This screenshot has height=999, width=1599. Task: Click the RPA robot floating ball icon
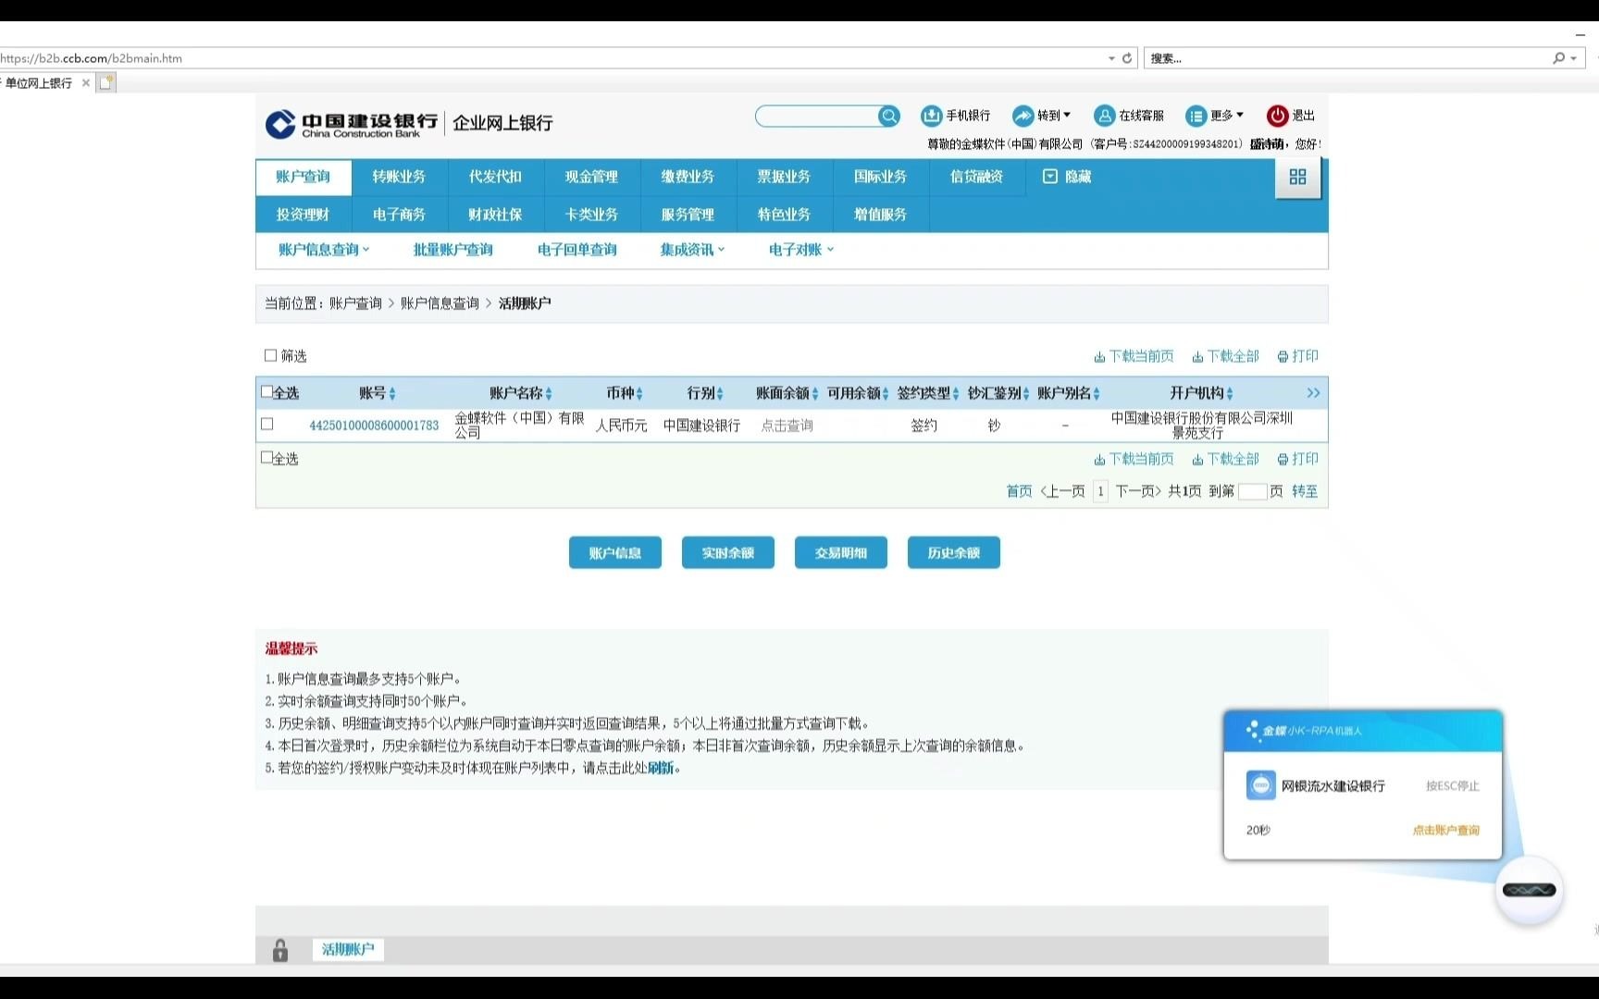pos(1529,890)
